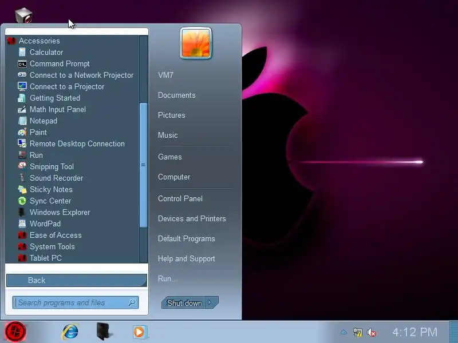Image resolution: width=458 pixels, height=343 pixels.
Task: Collapse the Accessories folder
Action: [x=39, y=41]
